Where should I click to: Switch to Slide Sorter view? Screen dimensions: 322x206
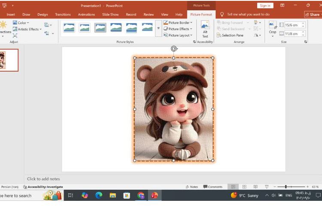point(244,187)
